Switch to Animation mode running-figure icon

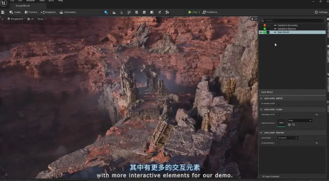click(160, 12)
